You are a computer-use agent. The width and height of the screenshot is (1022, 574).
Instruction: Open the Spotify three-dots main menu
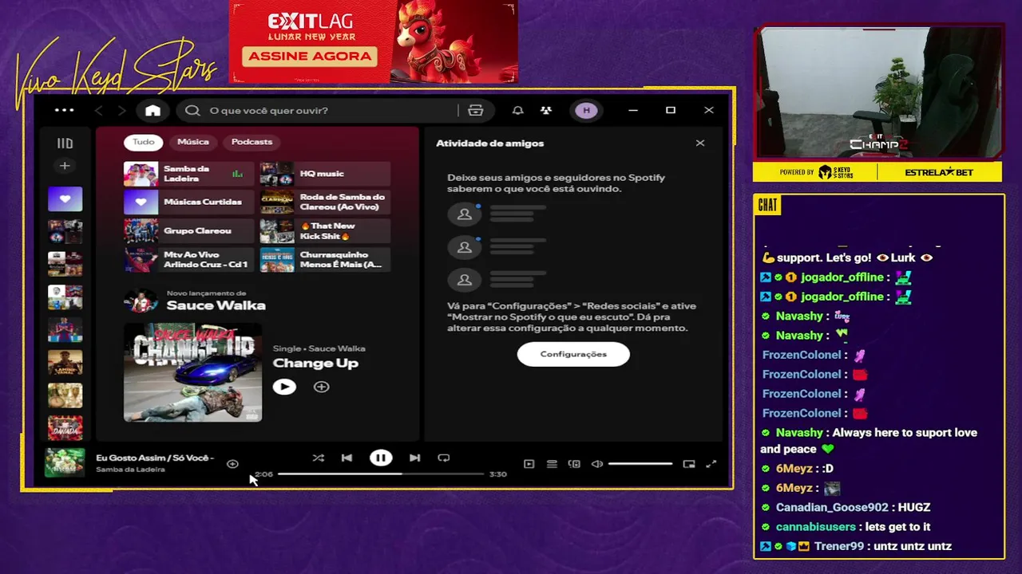[x=64, y=110]
